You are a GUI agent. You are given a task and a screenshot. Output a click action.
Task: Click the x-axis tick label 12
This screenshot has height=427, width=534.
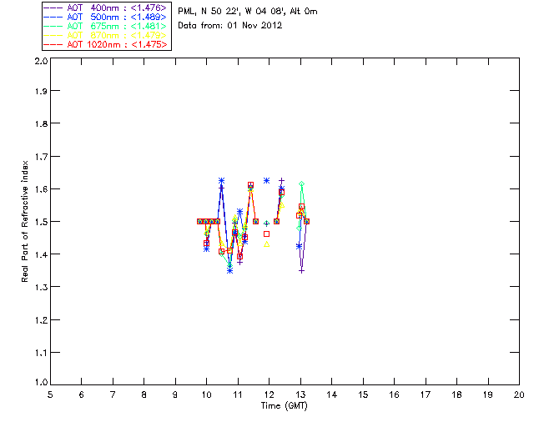[x=269, y=394]
